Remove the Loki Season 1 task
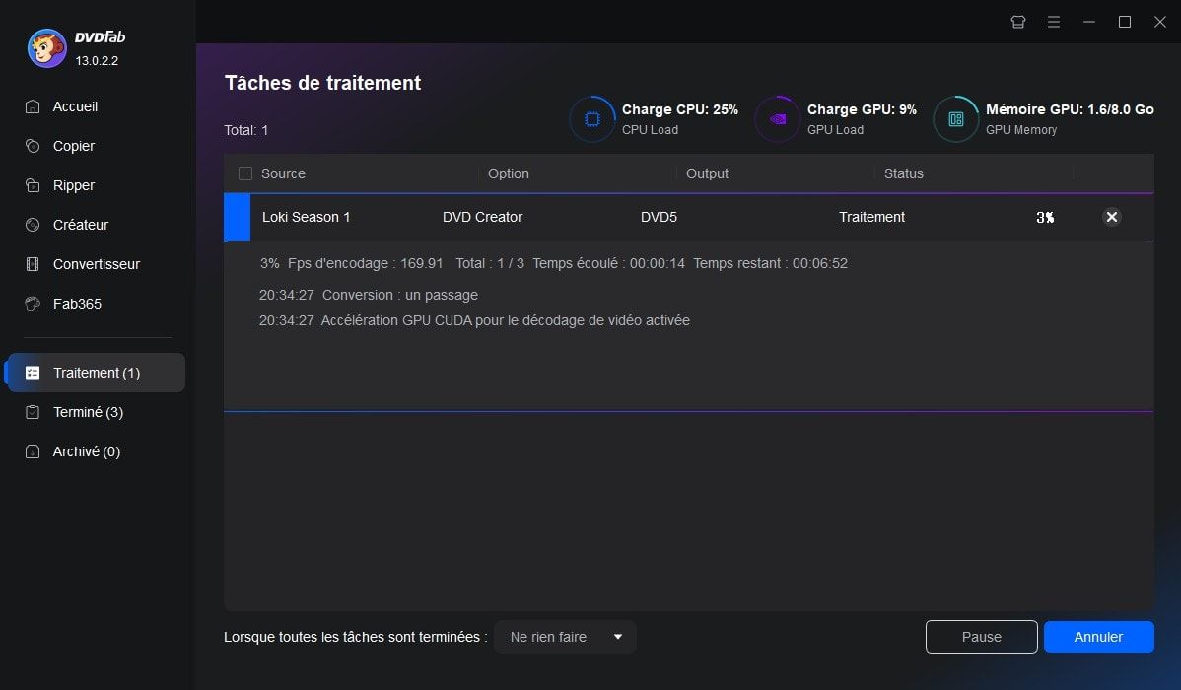Screen dimensions: 1181x690 (x=1112, y=217)
